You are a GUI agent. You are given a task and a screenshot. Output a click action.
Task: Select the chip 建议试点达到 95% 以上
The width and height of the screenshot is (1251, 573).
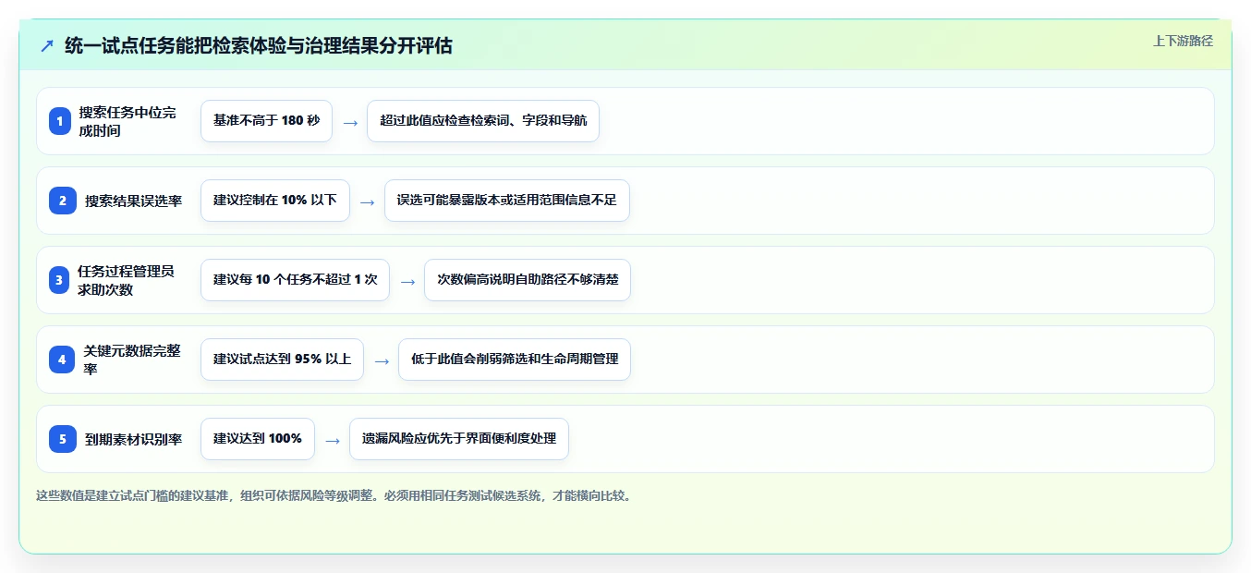(x=282, y=360)
